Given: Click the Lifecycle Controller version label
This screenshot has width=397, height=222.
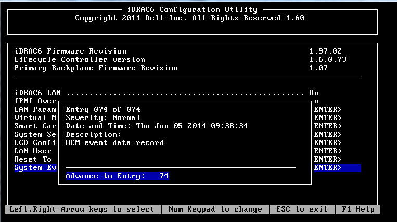Looking at the screenshot, I should tap(80, 60).
